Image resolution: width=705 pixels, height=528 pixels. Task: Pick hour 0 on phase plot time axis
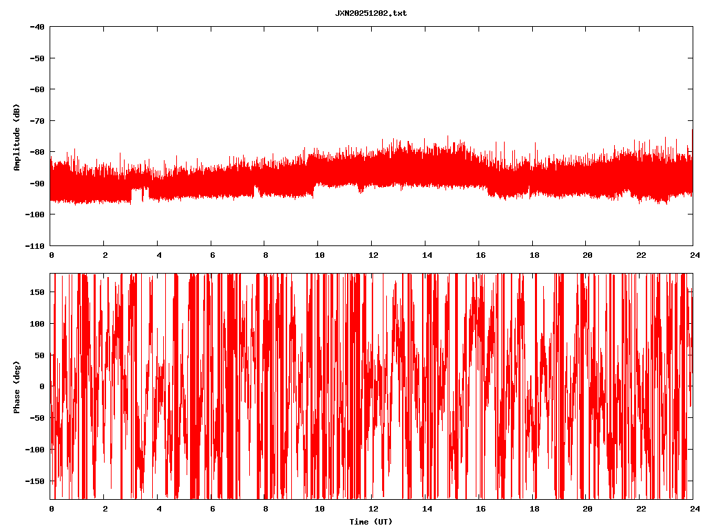[52, 509]
